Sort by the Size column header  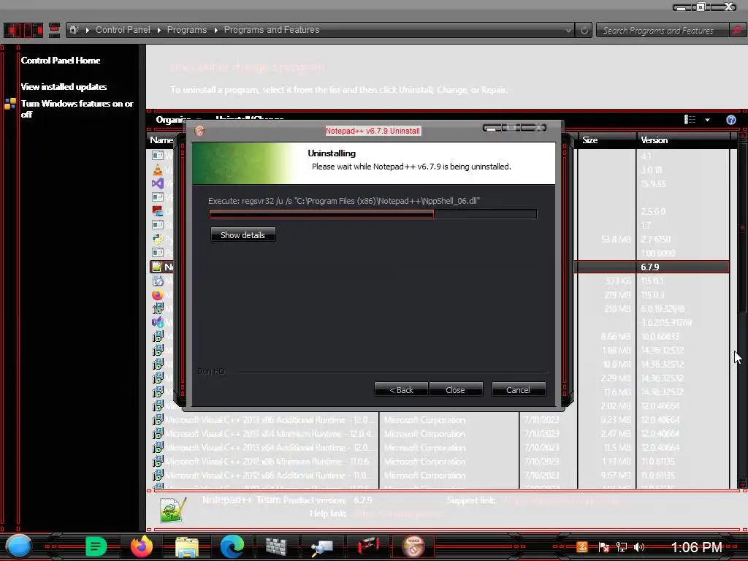tap(606, 140)
